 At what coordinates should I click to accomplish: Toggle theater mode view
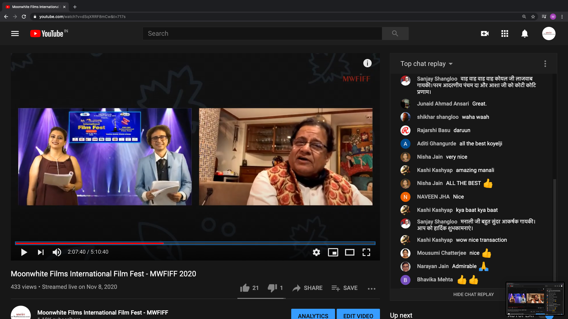[x=350, y=252]
